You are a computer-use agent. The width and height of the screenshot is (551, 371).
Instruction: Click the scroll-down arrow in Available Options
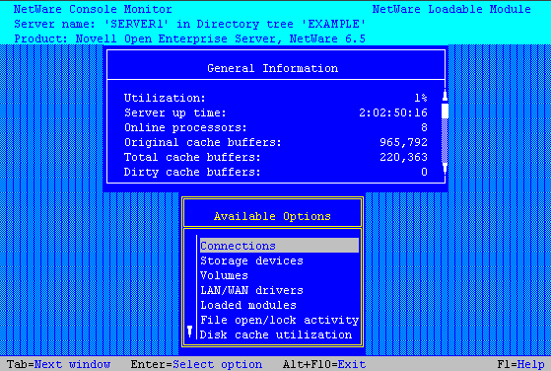[x=190, y=332]
